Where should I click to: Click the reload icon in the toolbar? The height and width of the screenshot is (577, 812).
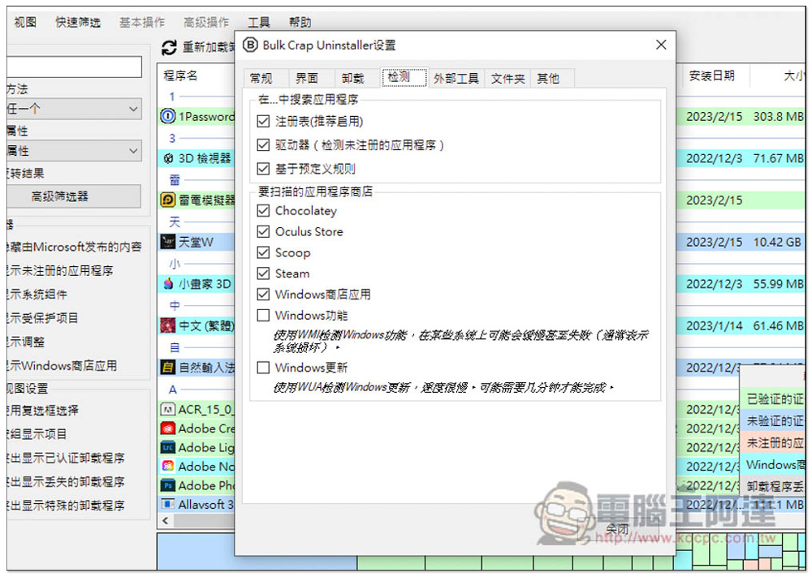pyautogui.click(x=170, y=48)
